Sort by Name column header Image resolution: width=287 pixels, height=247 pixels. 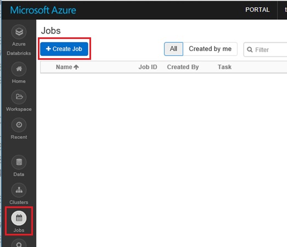[64, 67]
